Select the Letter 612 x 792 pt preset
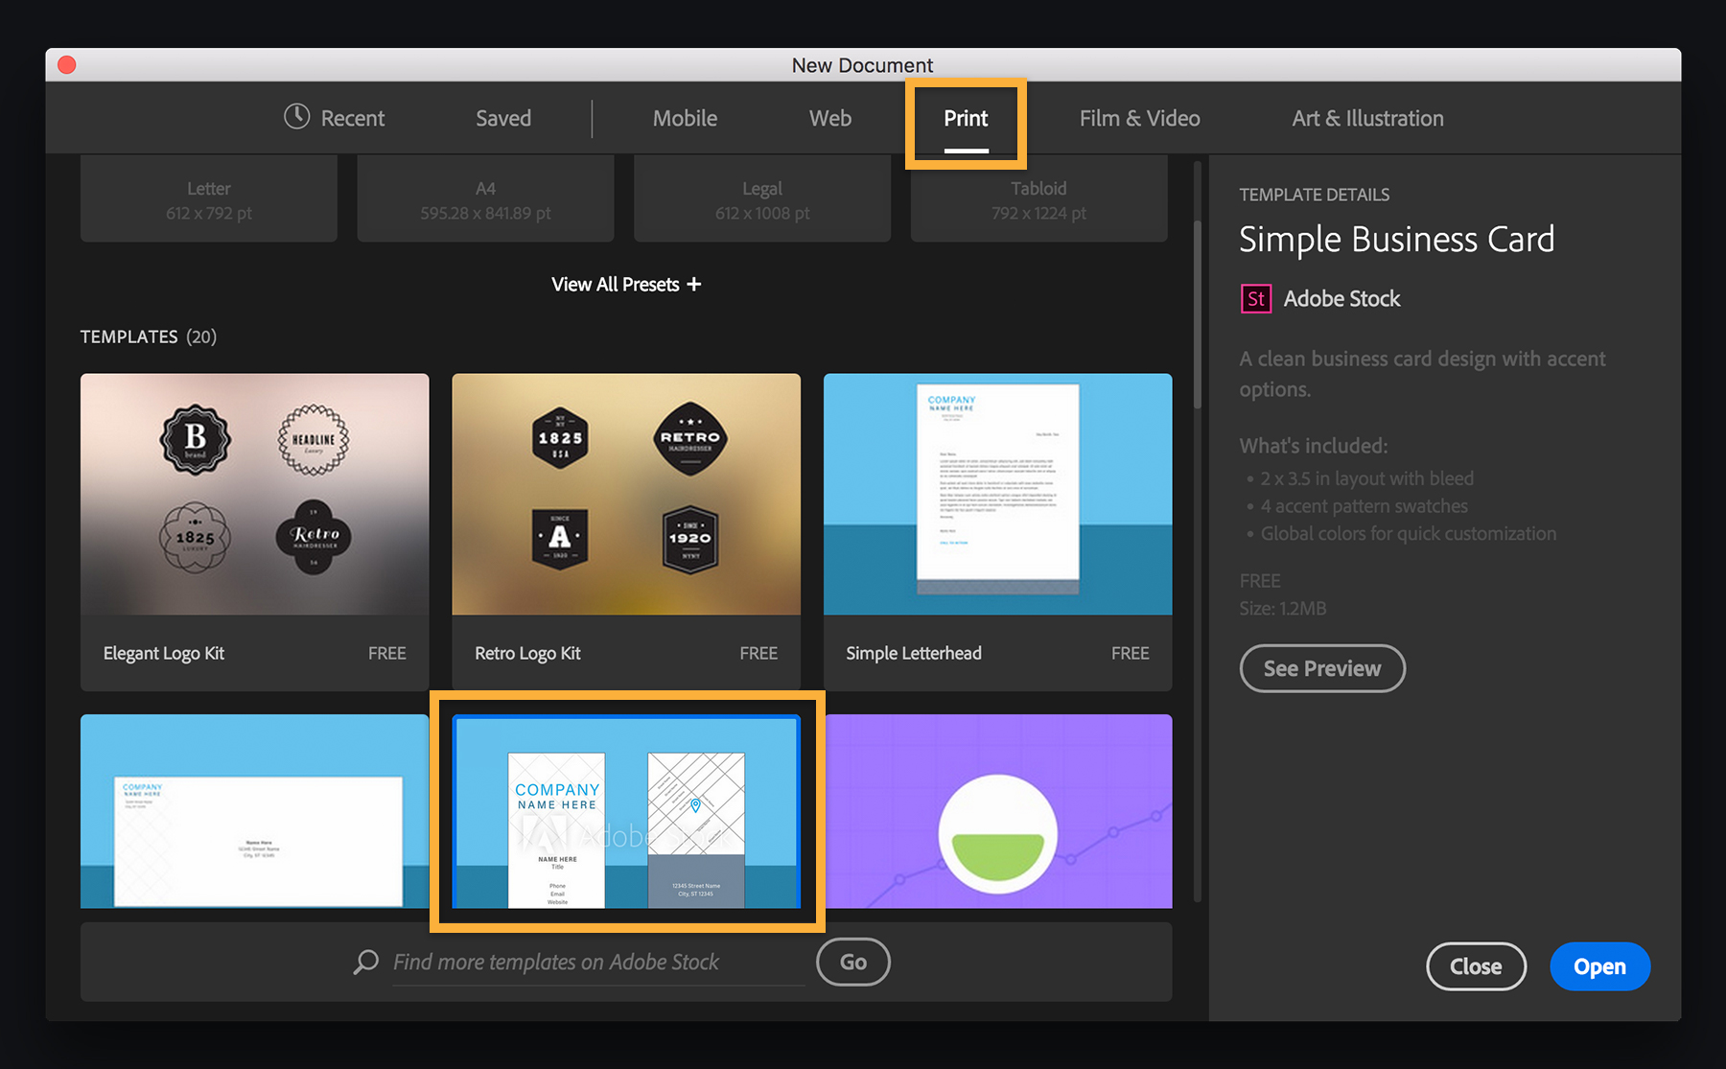Screen dimensions: 1726x1069 pos(208,198)
